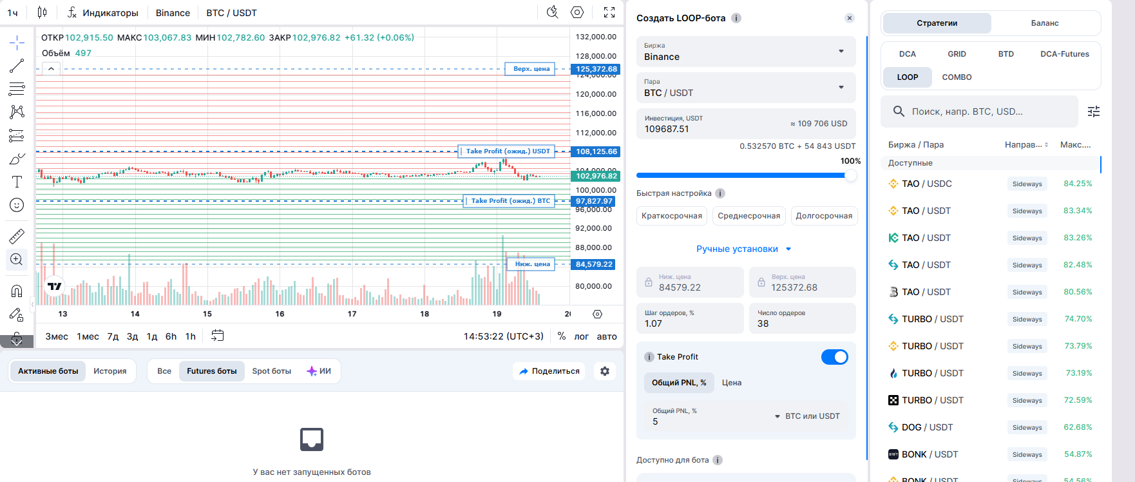Select Цена take profit option
This screenshot has width=1135, height=482.
click(x=732, y=383)
